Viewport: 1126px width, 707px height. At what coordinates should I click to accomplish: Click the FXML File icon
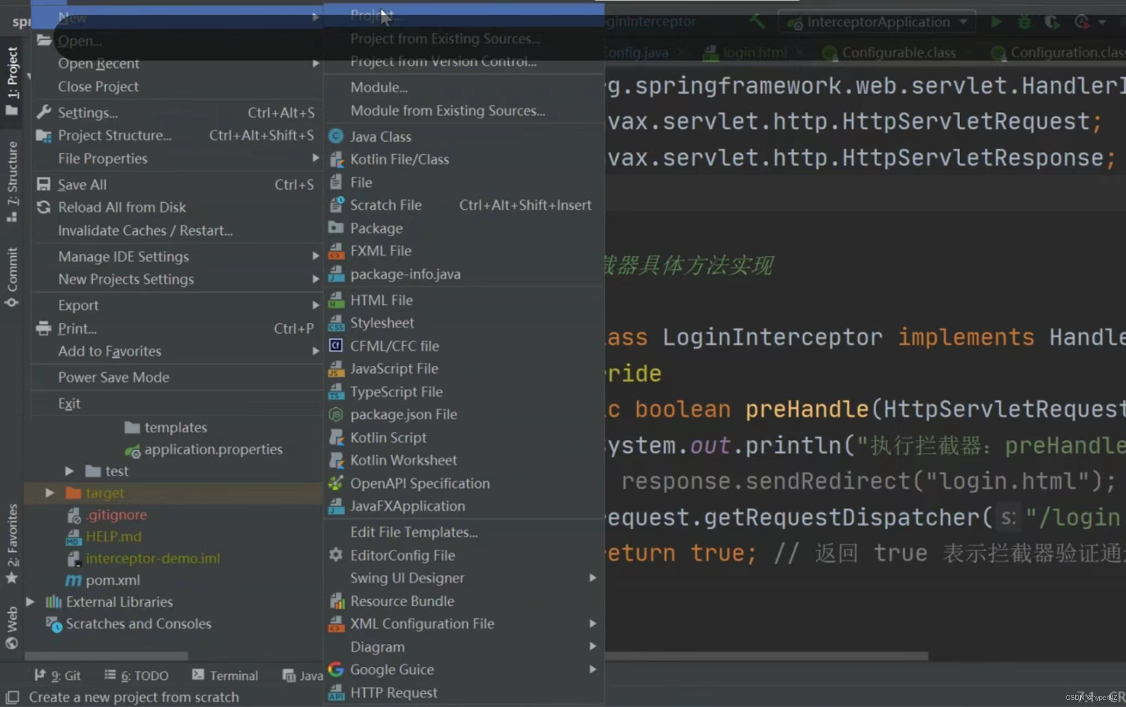pos(336,251)
